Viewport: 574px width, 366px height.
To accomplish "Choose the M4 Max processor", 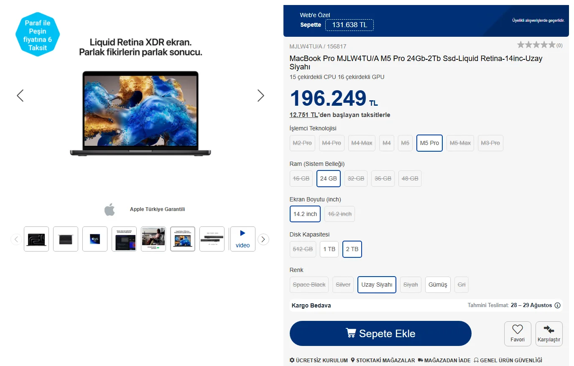I will [362, 143].
